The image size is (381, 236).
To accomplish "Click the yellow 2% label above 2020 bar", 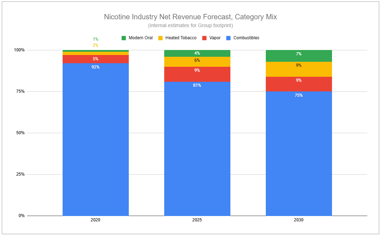I will pyautogui.click(x=96, y=45).
